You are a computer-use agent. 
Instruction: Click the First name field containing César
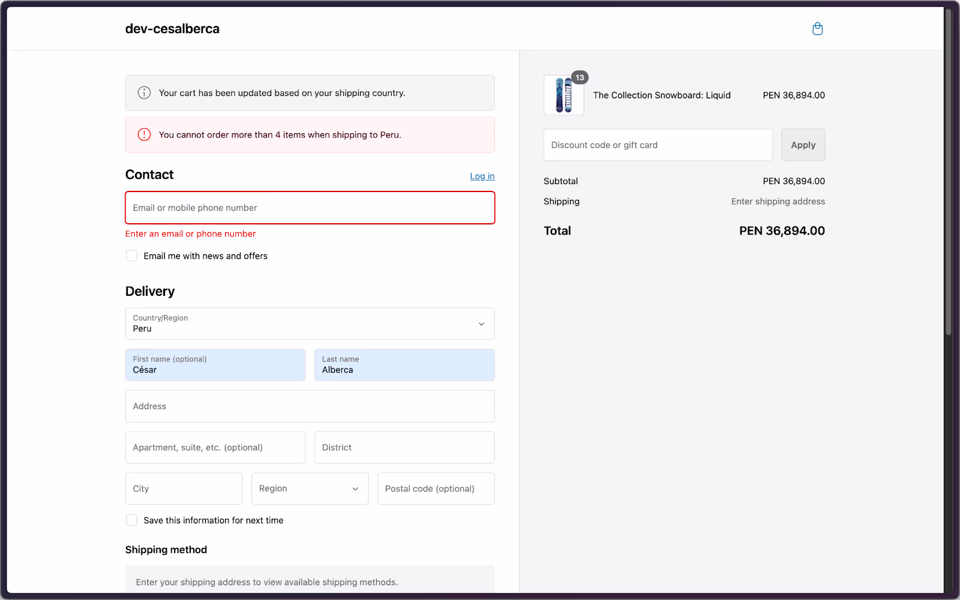pos(215,365)
